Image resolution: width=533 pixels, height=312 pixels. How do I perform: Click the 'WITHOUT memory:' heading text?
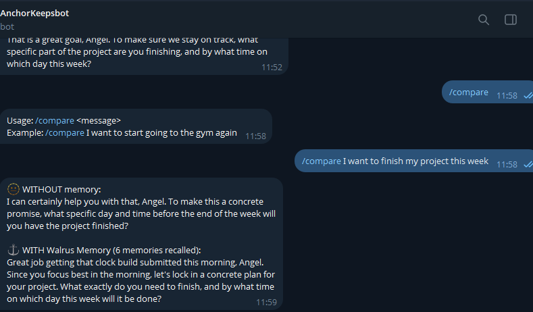[x=61, y=189]
